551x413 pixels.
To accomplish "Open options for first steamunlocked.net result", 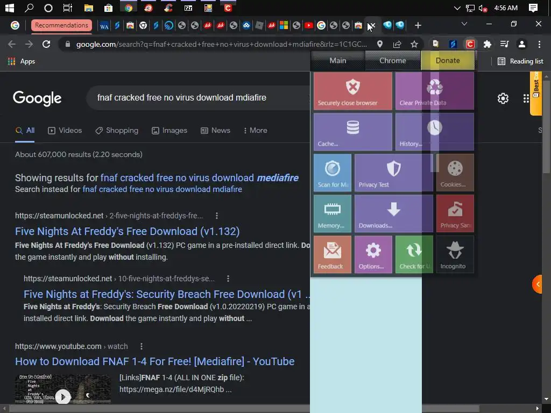I will [x=216, y=216].
